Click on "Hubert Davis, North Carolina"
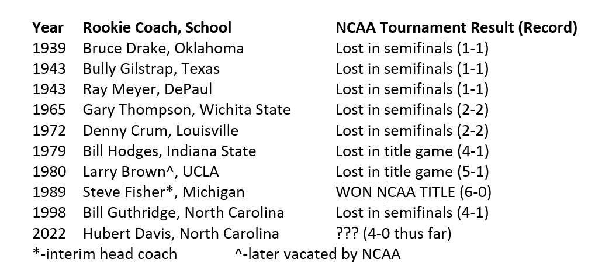The image size is (609, 276). click(x=181, y=234)
